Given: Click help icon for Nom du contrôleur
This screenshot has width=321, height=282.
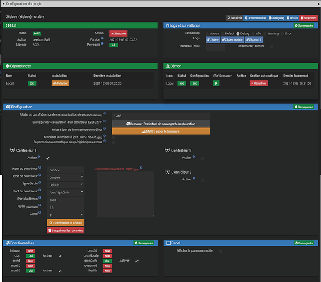Looking at the screenshot, I should click(39, 168).
